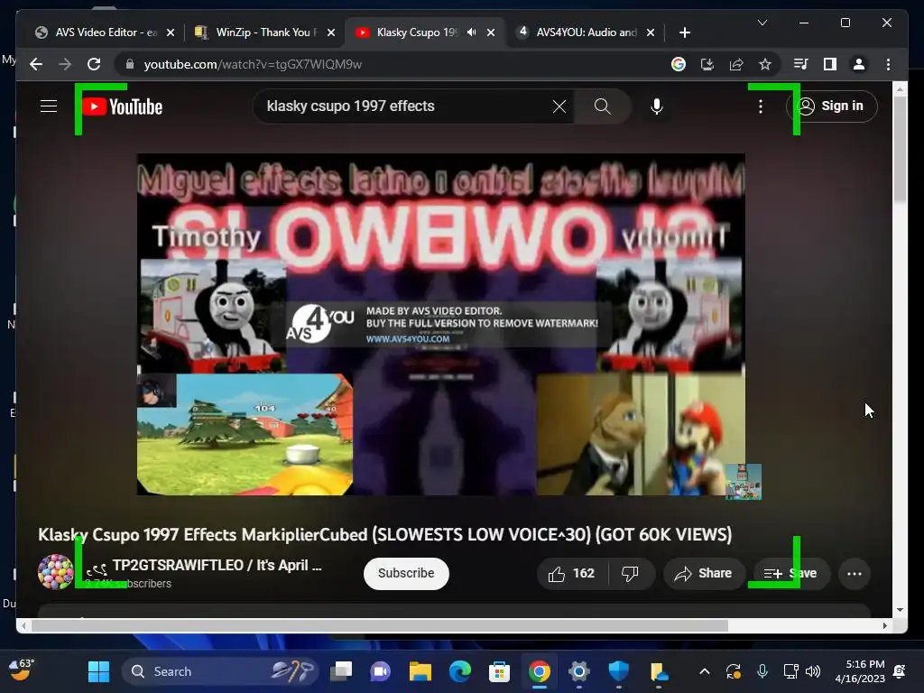
Task: Close the AVS Video Editor tab
Action: pos(171,32)
